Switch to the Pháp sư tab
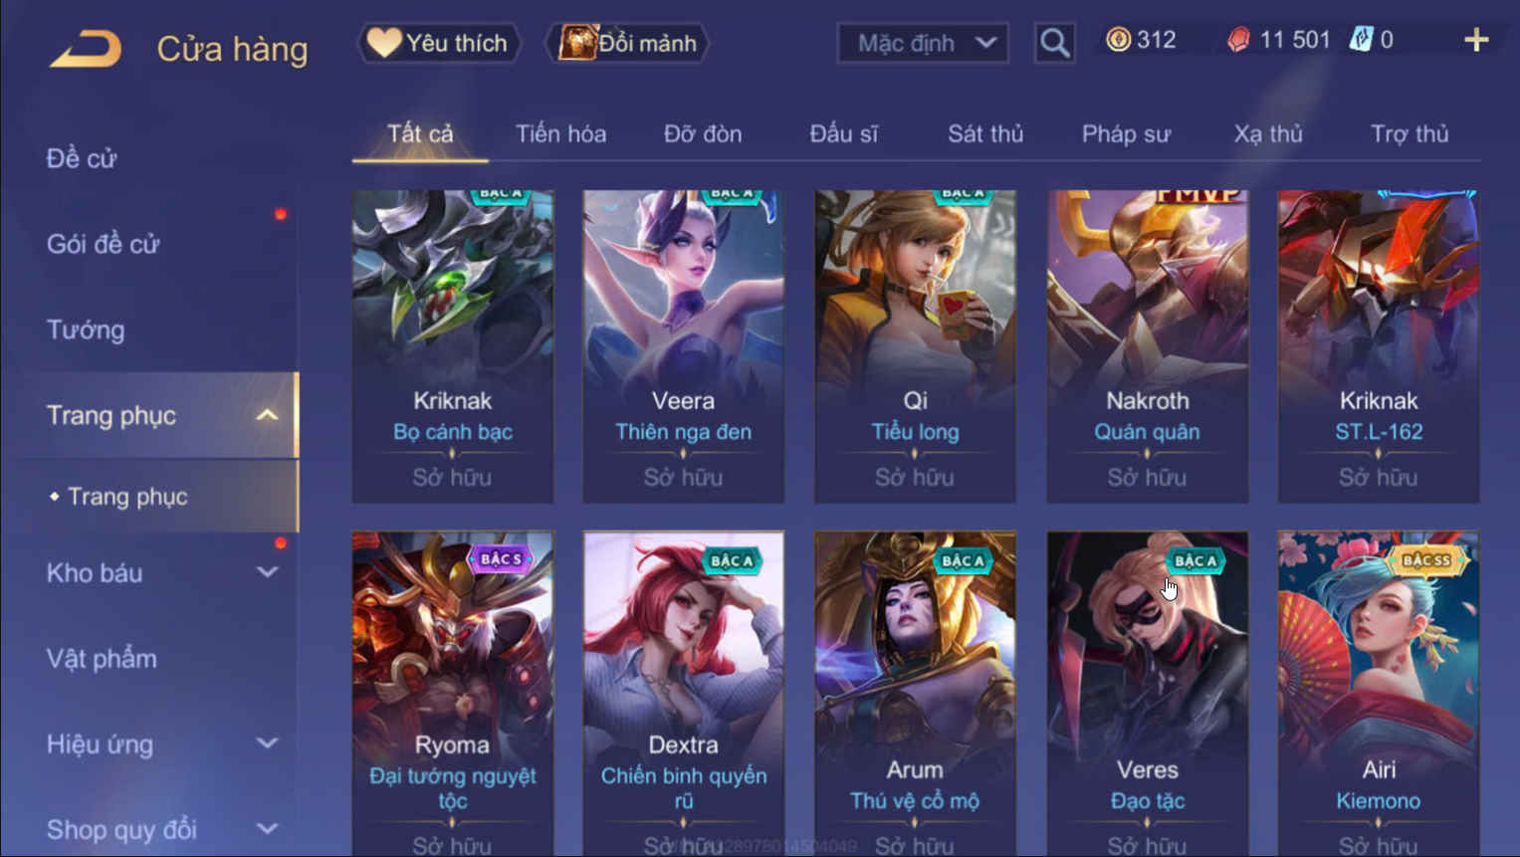1520x857 pixels. [x=1126, y=133]
